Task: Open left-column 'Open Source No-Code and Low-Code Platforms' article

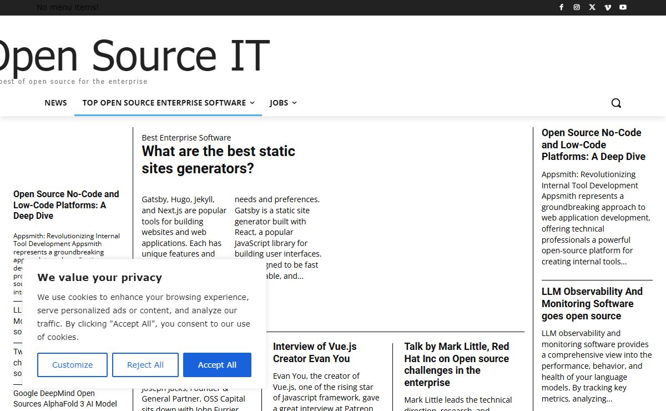Action: pyautogui.click(x=66, y=205)
